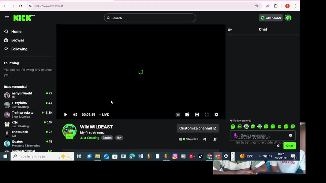
Task: Open recommended channel Trainwreckstv
Action: pyautogui.click(x=28, y=114)
